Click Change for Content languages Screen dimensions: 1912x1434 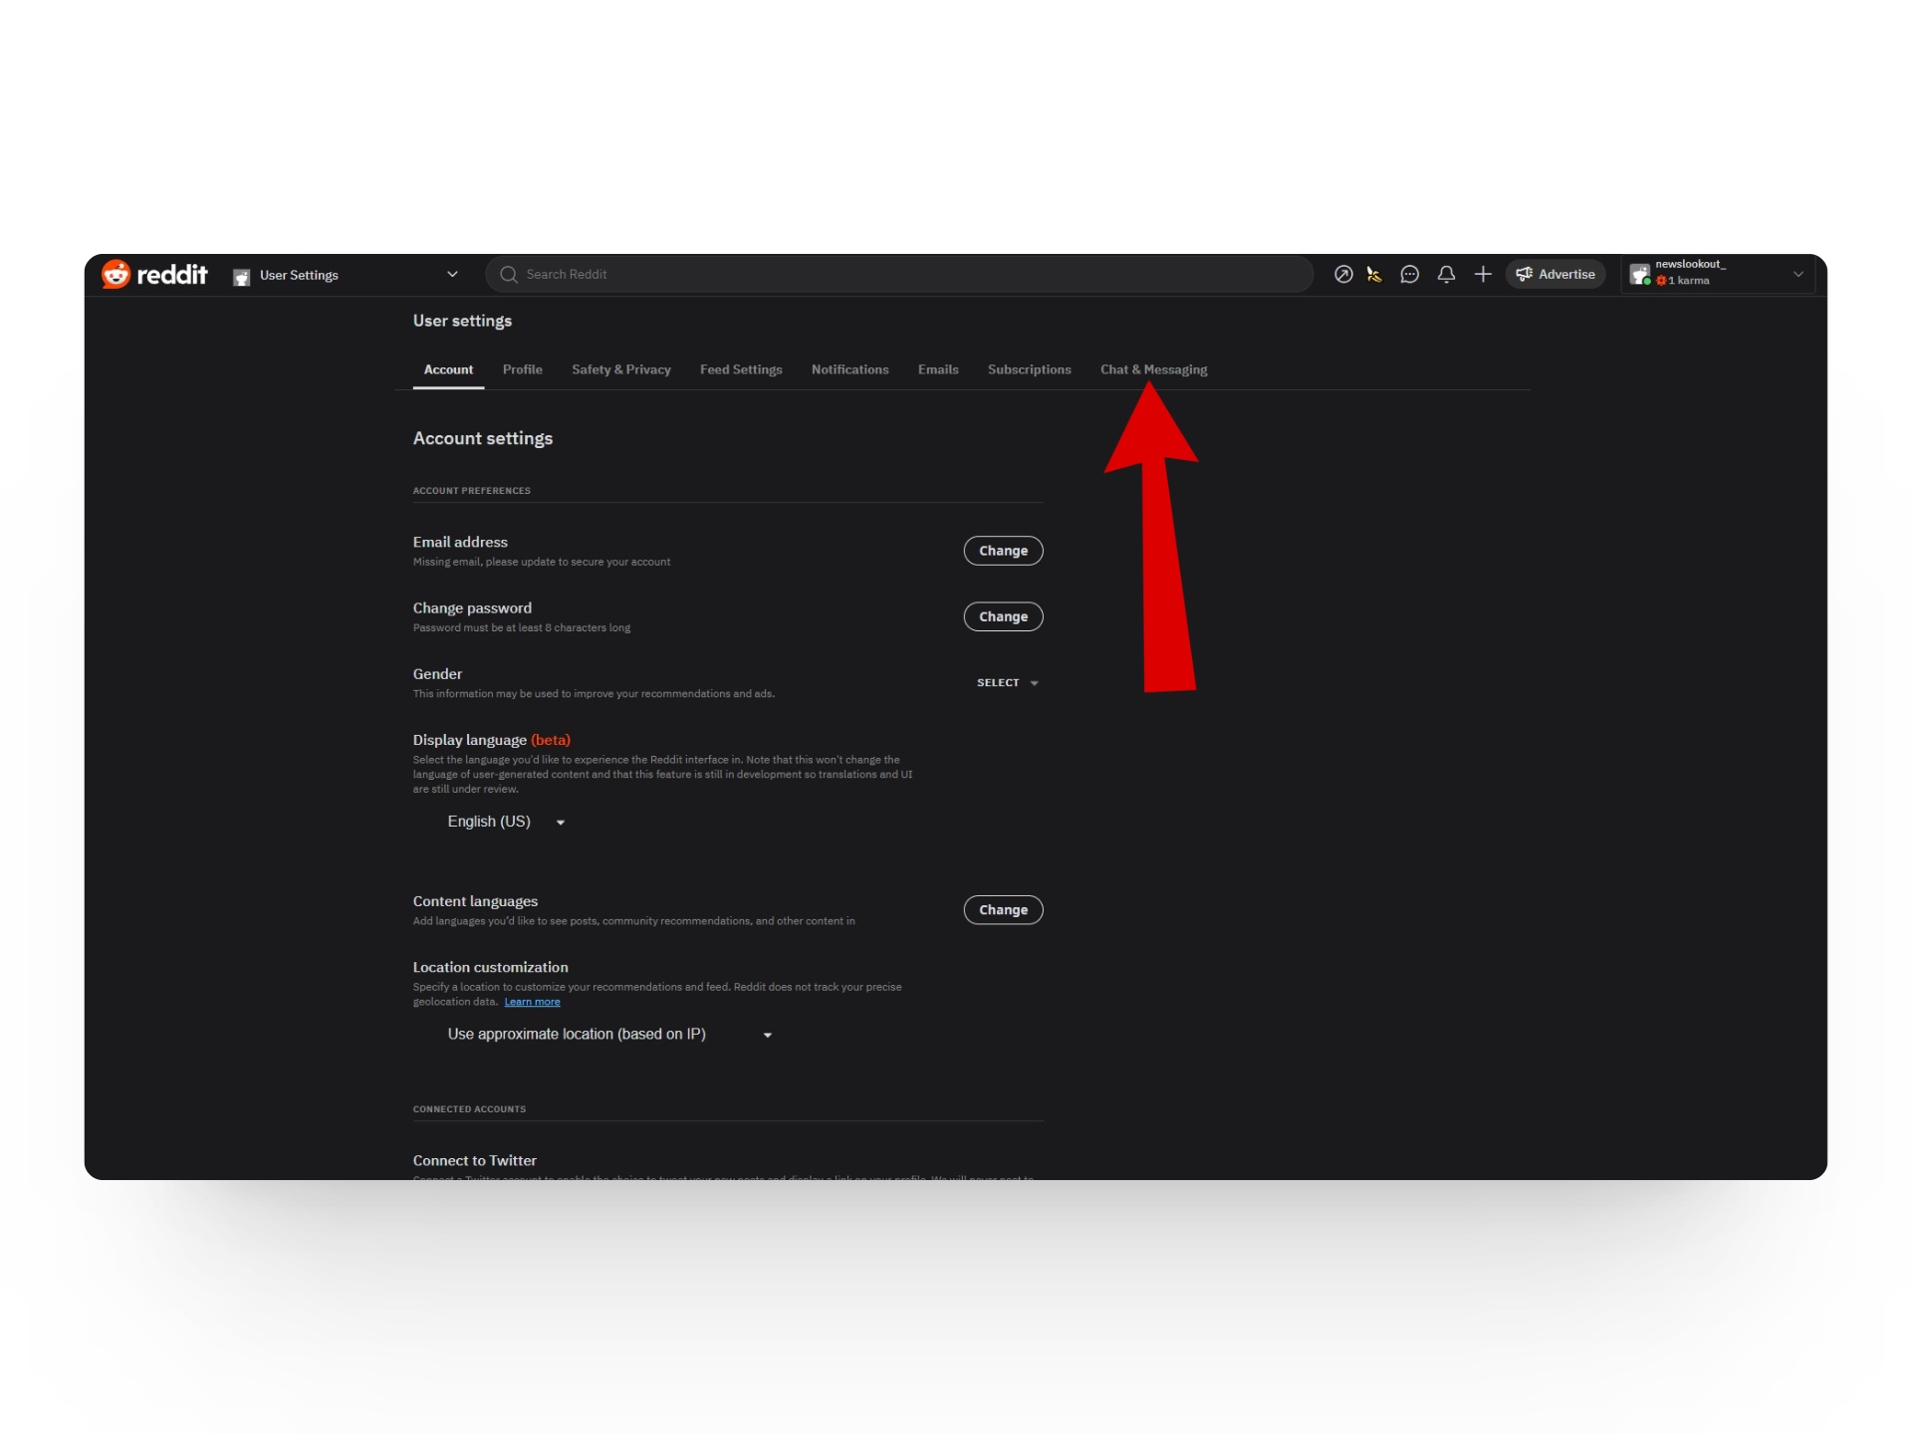1003,910
